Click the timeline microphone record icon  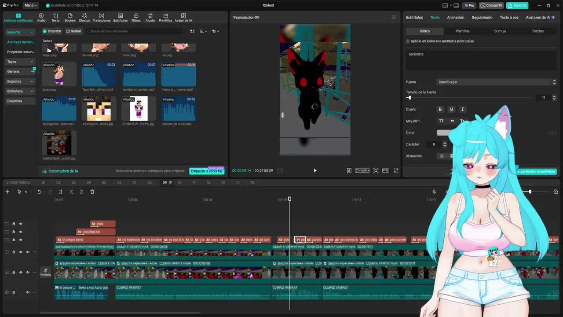(x=434, y=192)
